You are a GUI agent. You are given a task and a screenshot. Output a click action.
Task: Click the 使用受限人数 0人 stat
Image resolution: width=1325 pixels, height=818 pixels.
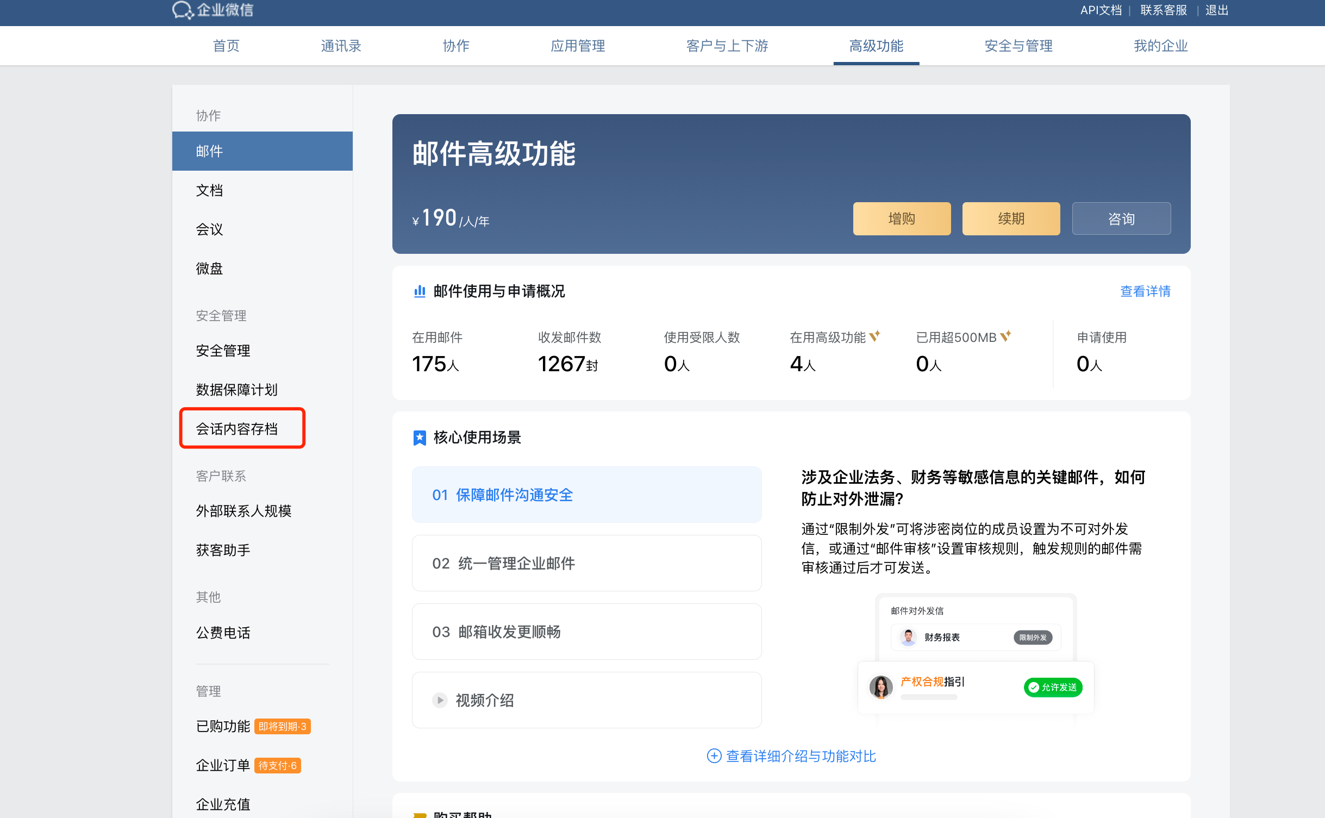[x=701, y=353]
